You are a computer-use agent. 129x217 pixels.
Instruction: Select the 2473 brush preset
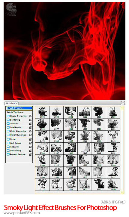click(x=42, y=136)
